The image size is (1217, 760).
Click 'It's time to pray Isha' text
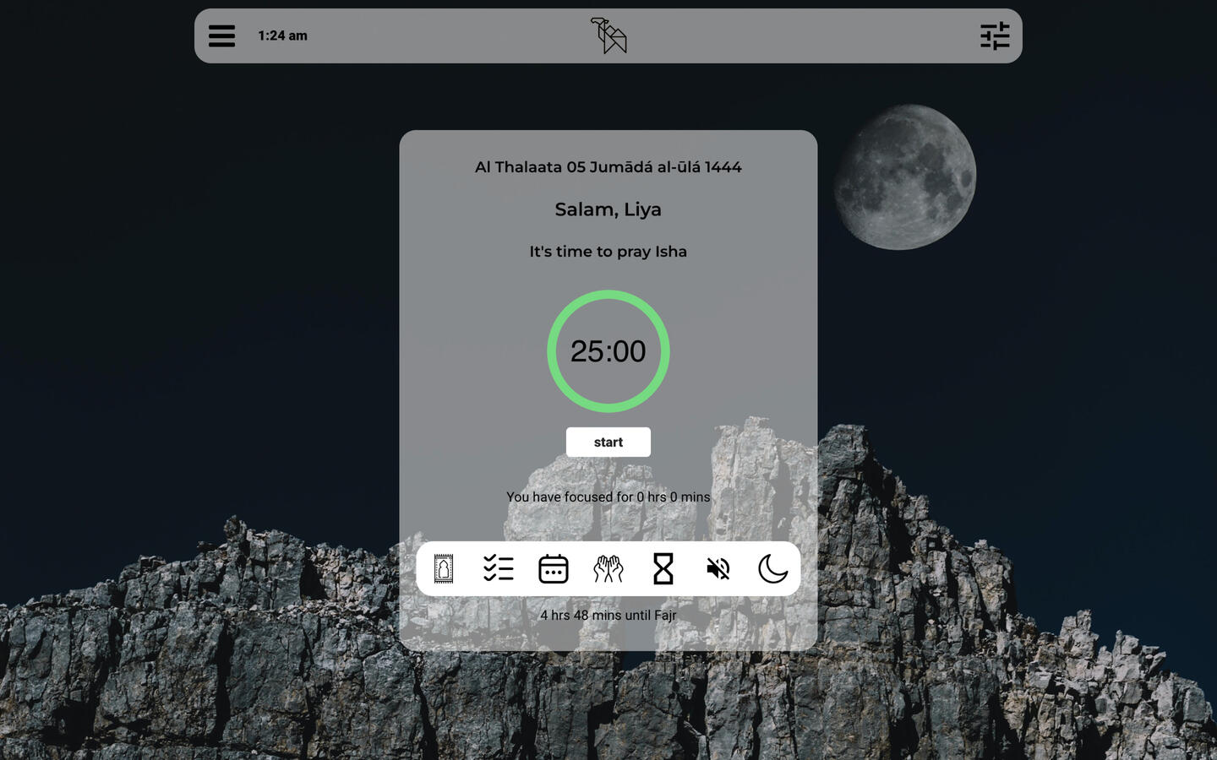pos(608,252)
